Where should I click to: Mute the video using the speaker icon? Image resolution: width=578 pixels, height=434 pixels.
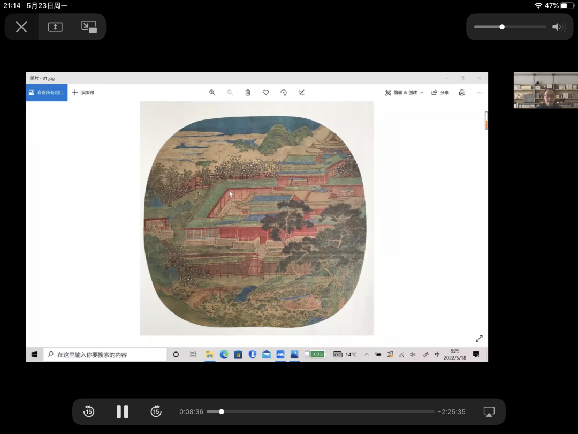click(x=558, y=27)
